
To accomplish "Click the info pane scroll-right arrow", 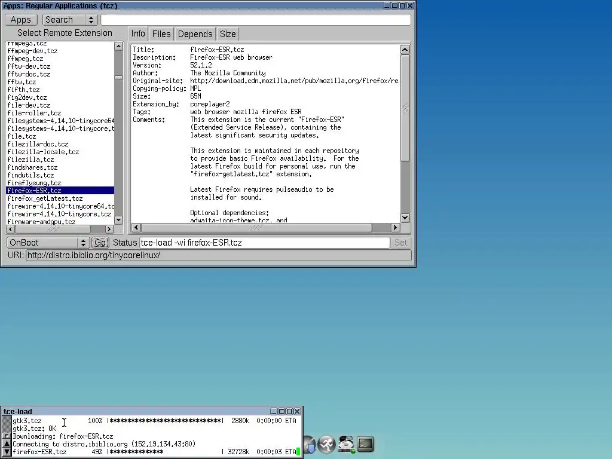I will coord(395,228).
